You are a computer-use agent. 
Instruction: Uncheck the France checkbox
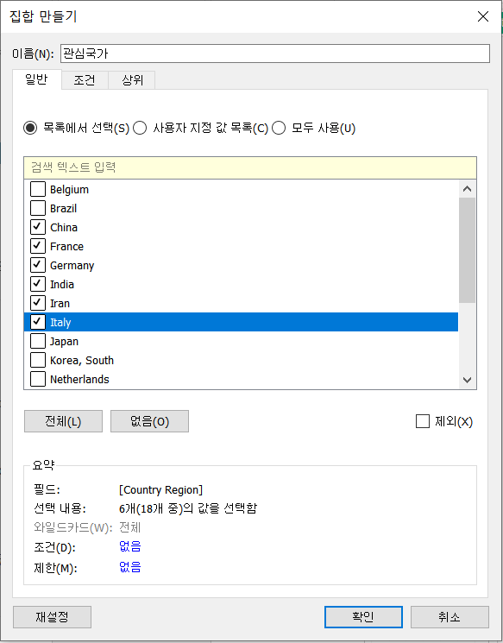click(38, 246)
